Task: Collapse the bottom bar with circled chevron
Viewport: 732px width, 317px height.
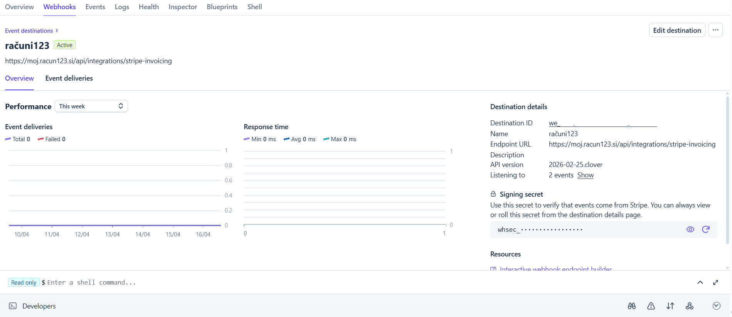Action: (x=716, y=306)
